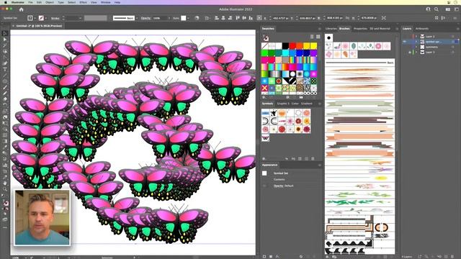Open the Style dropdown arrow

[188, 18]
